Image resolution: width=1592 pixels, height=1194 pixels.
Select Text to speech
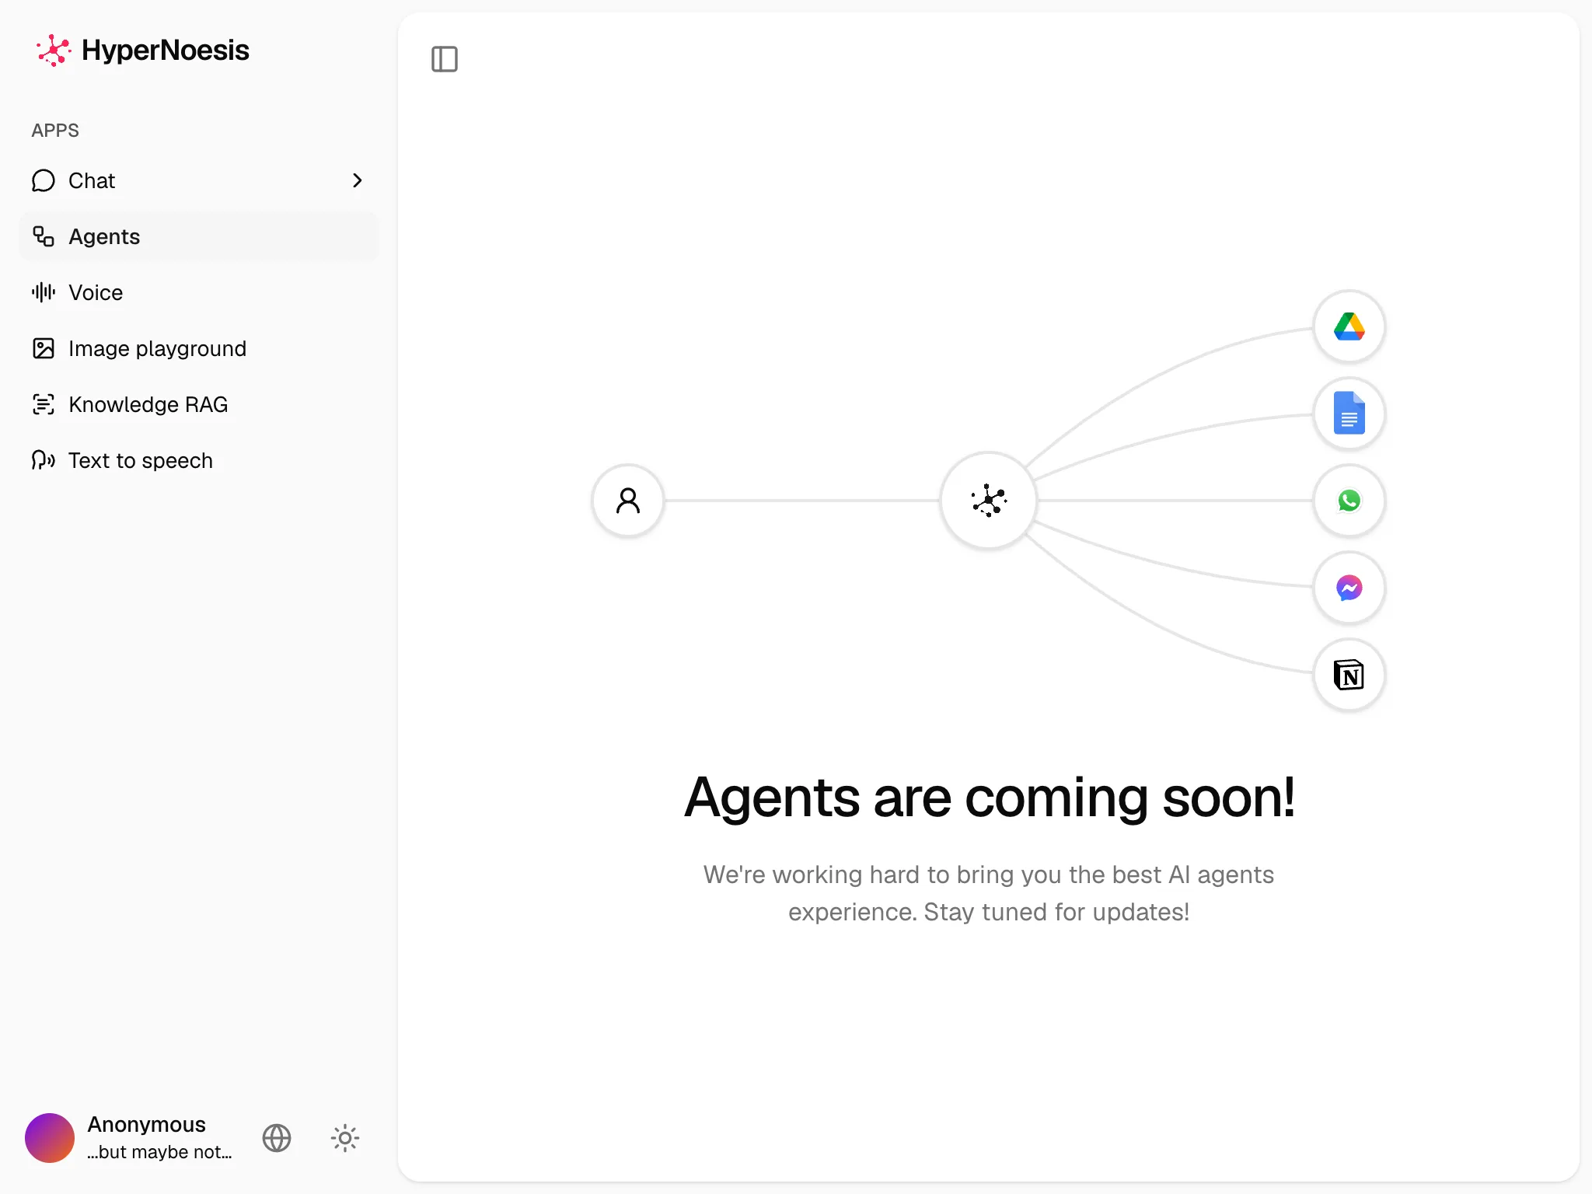tap(199, 460)
